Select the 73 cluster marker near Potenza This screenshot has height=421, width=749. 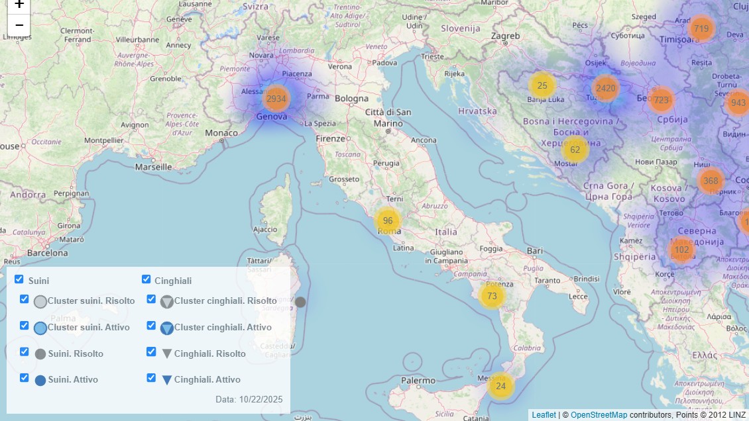(x=492, y=296)
